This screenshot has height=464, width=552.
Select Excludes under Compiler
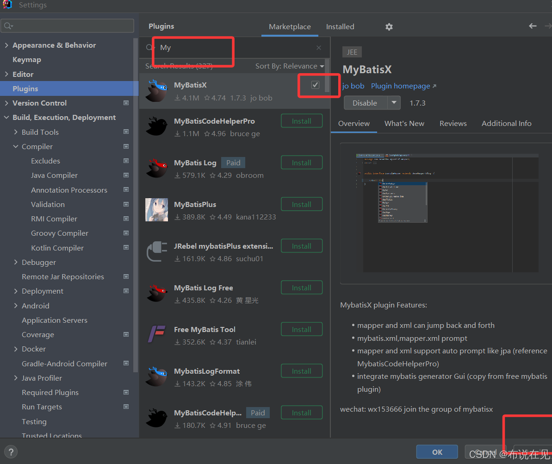[45, 161]
